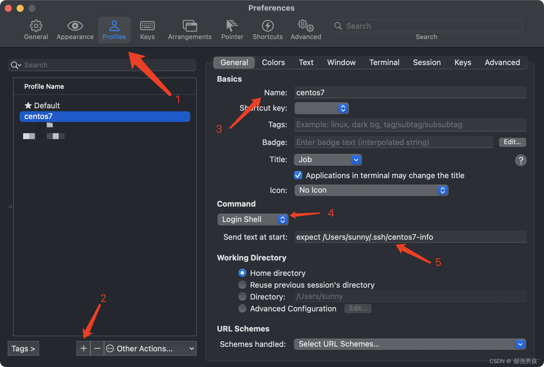The image size is (544, 367).
Task: Open the Appearance preferences pane
Action: 75,29
